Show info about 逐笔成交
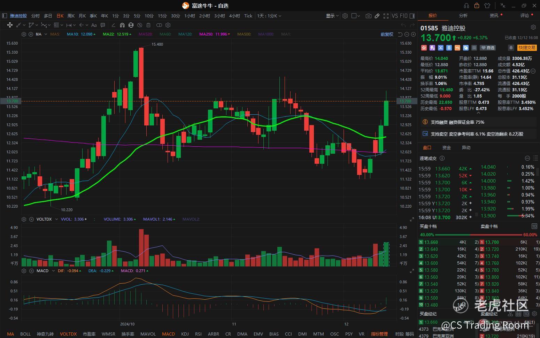This screenshot has width=540, height=338. click(x=442, y=158)
